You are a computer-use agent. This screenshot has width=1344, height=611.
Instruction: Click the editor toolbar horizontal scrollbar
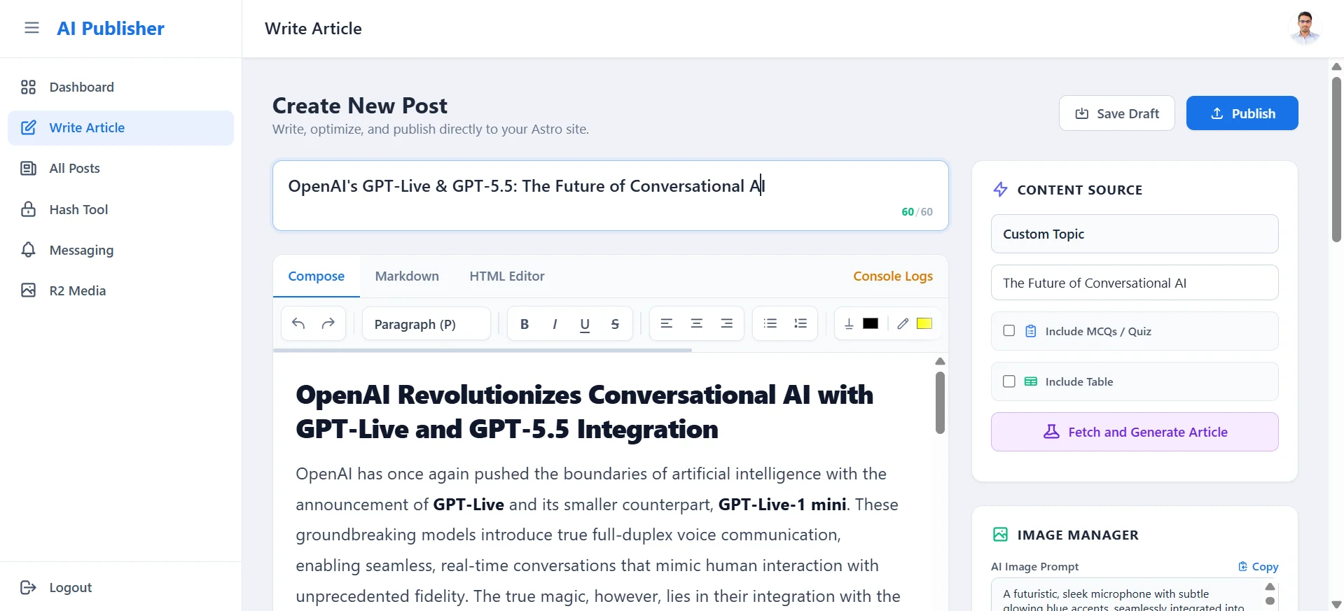pos(483,350)
